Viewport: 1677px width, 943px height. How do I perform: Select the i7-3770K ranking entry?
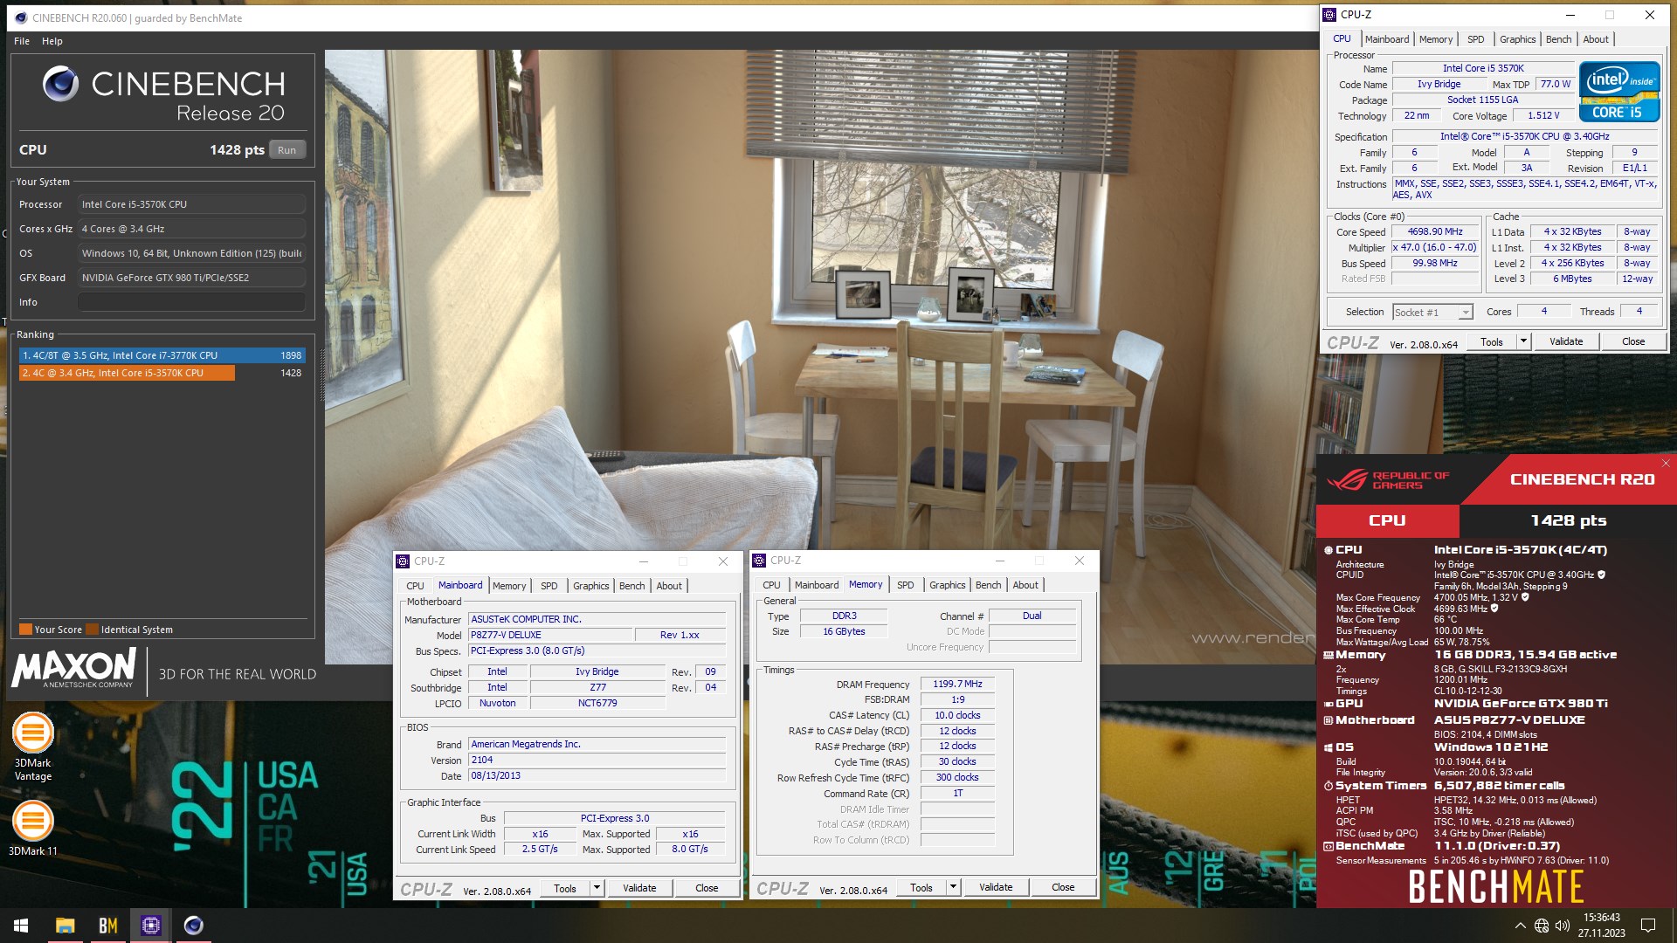[162, 355]
